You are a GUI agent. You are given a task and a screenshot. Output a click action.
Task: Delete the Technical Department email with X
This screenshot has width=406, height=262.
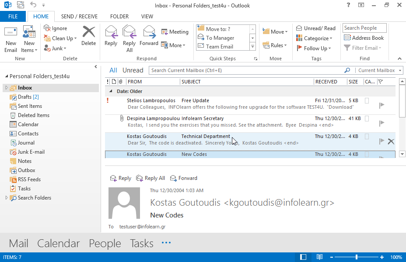click(x=391, y=141)
